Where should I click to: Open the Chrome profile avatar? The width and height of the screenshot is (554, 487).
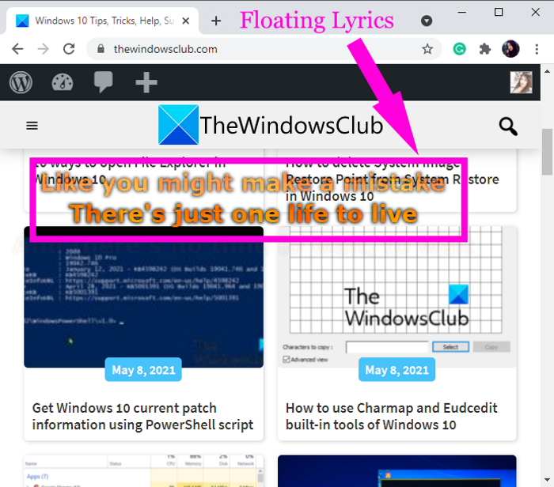[510, 49]
